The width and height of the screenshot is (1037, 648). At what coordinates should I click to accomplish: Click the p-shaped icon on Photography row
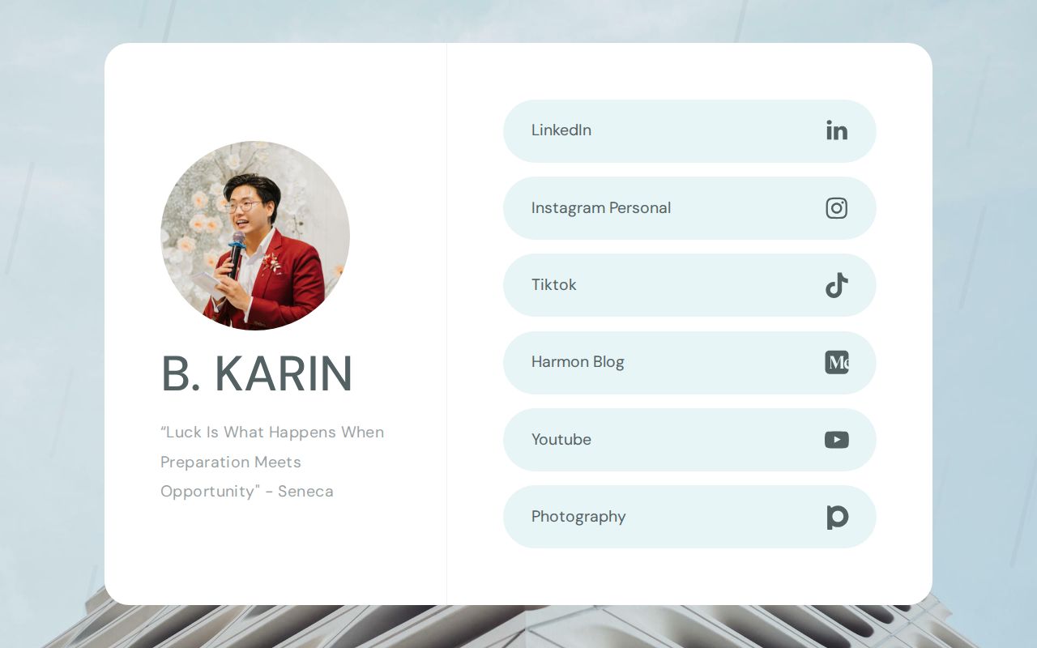pos(836,517)
